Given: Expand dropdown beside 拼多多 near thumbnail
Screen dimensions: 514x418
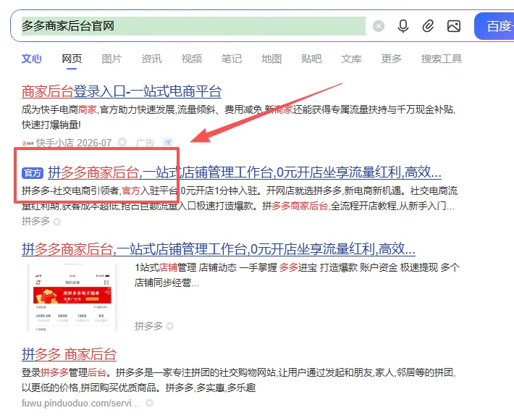Looking at the screenshot, I should [x=169, y=326].
